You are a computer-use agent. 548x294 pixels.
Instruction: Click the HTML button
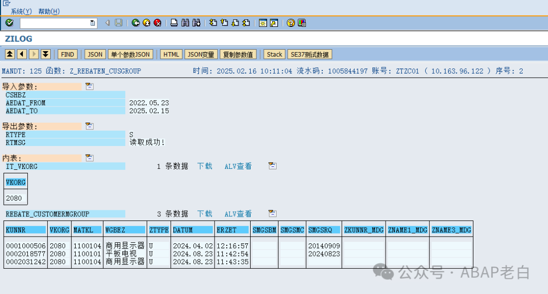172,54
